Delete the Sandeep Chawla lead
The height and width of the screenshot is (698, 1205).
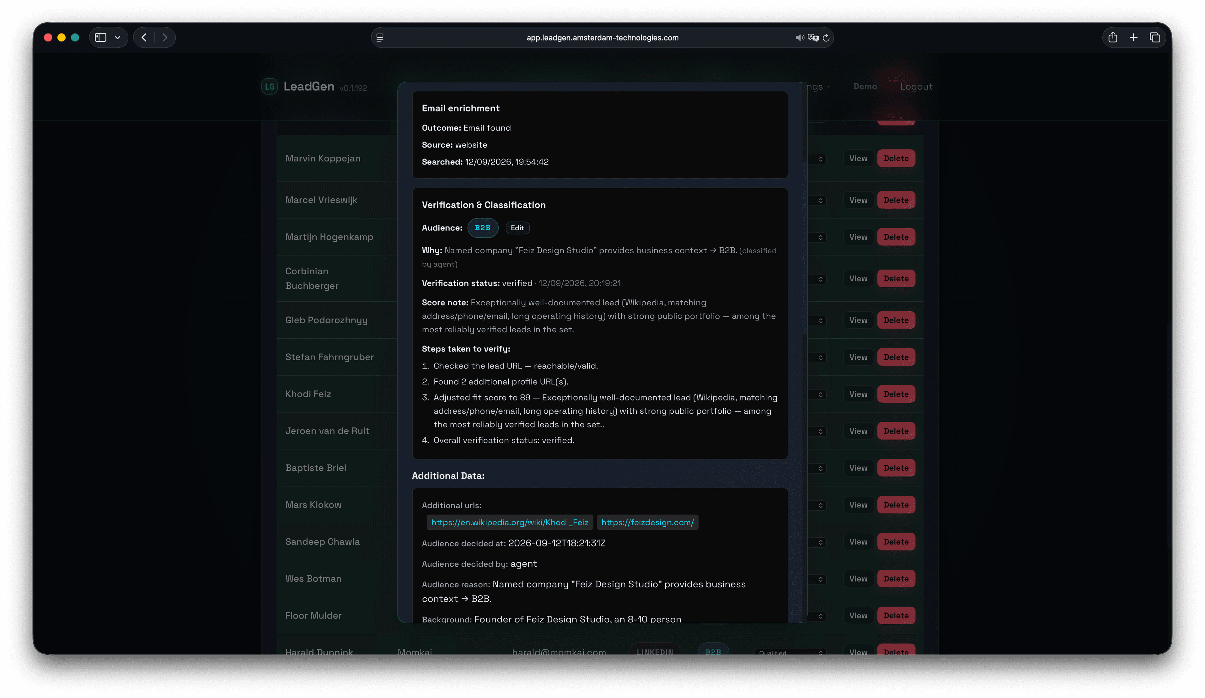coord(896,542)
